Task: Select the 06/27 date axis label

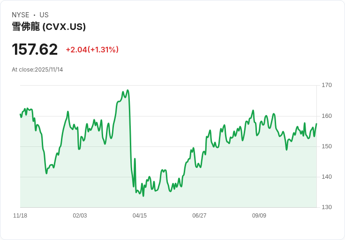Action: pyautogui.click(x=199, y=216)
